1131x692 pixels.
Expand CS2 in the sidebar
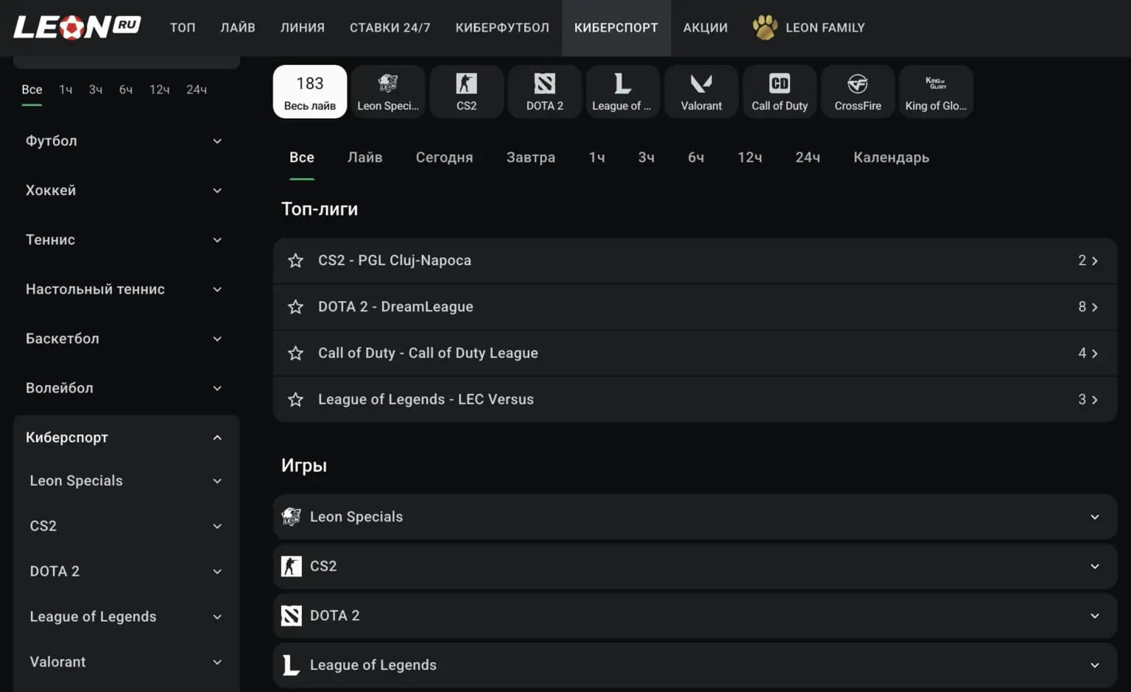pyautogui.click(x=217, y=526)
